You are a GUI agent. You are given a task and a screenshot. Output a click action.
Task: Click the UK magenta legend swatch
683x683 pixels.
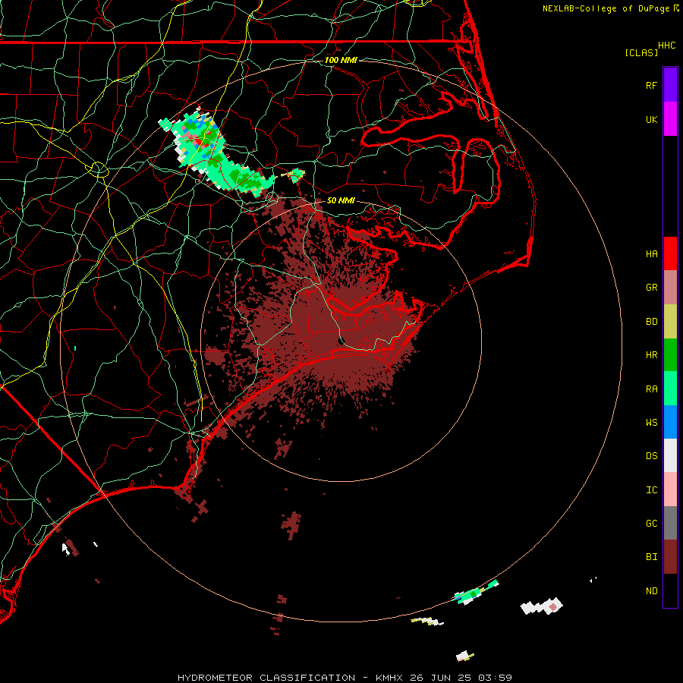point(670,118)
